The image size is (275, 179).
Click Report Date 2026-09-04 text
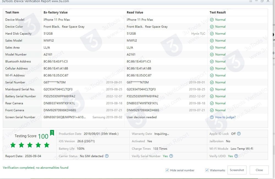tap(23, 156)
